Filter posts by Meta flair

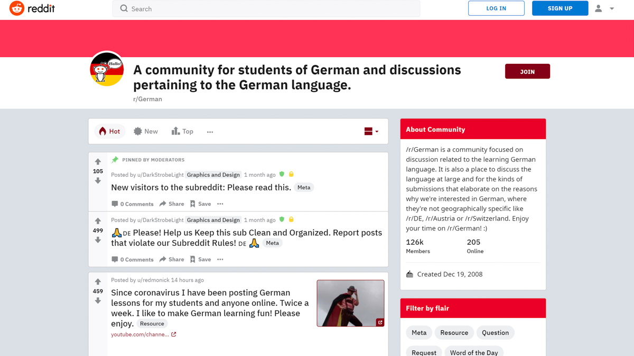click(419, 333)
